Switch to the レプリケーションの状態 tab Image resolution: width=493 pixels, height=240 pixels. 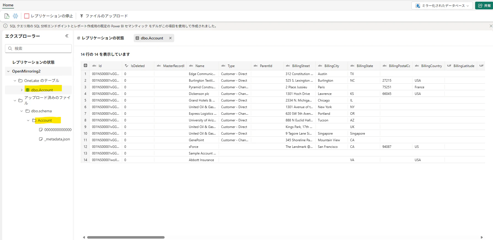coord(101,38)
